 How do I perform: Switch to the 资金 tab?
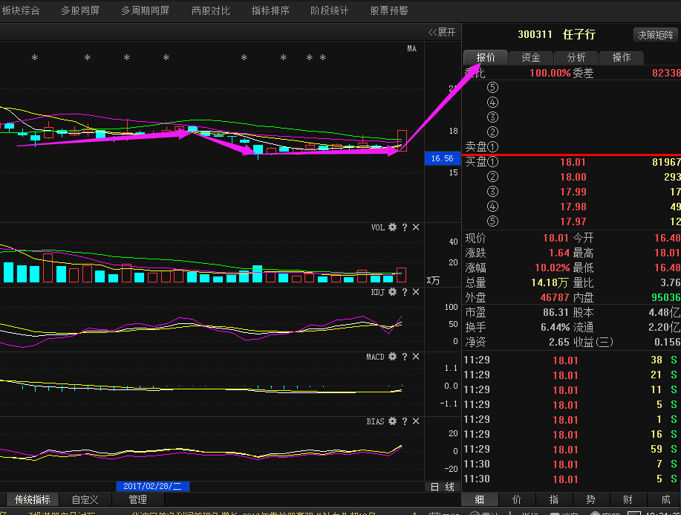(530, 57)
